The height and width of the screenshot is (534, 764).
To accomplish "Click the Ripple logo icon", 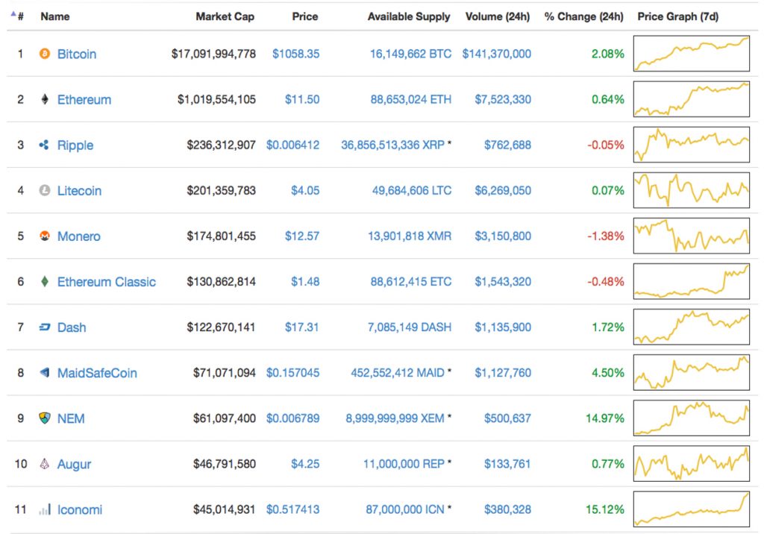I will 44,145.
